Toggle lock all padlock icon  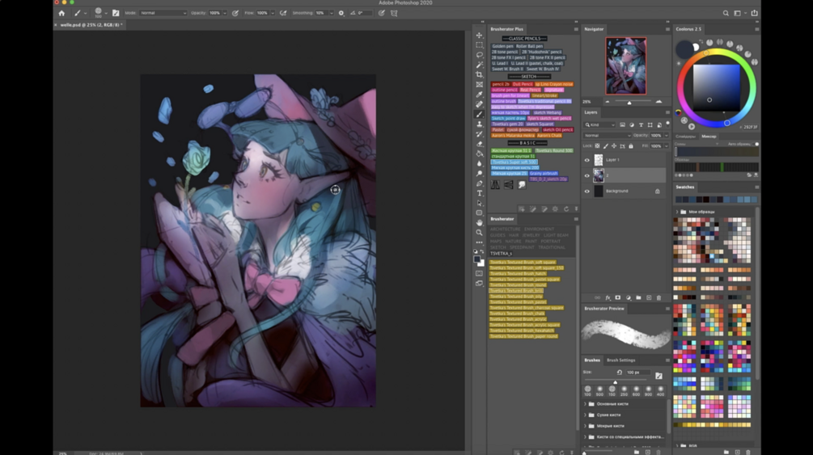coord(630,146)
